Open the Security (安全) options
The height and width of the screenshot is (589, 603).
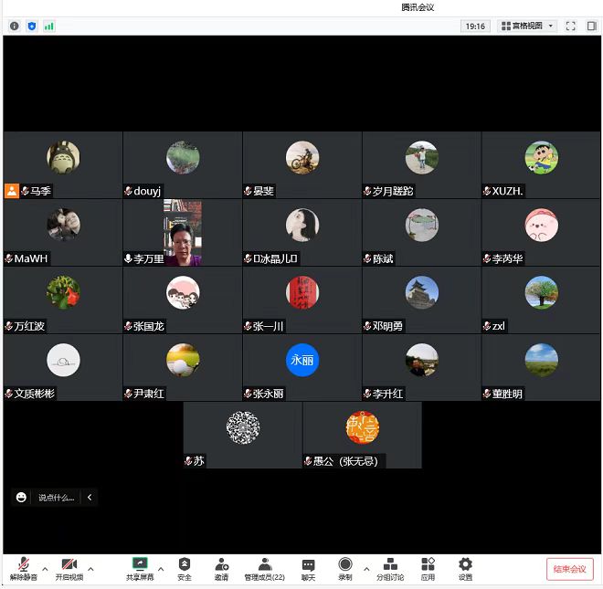click(185, 568)
